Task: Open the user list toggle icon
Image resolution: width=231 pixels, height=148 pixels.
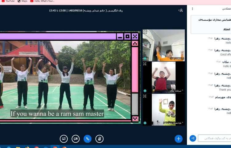Action: pos(180,10)
